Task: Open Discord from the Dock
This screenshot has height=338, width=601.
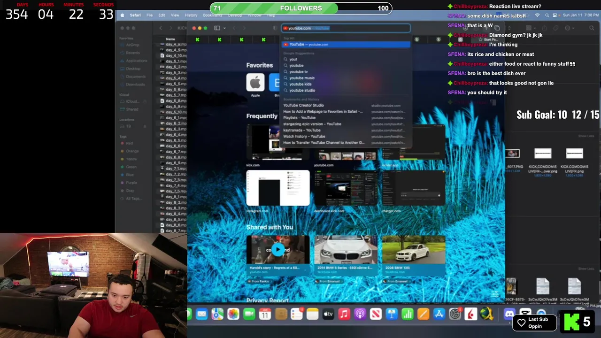Action: pyautogui.click(x=509, y=314)
